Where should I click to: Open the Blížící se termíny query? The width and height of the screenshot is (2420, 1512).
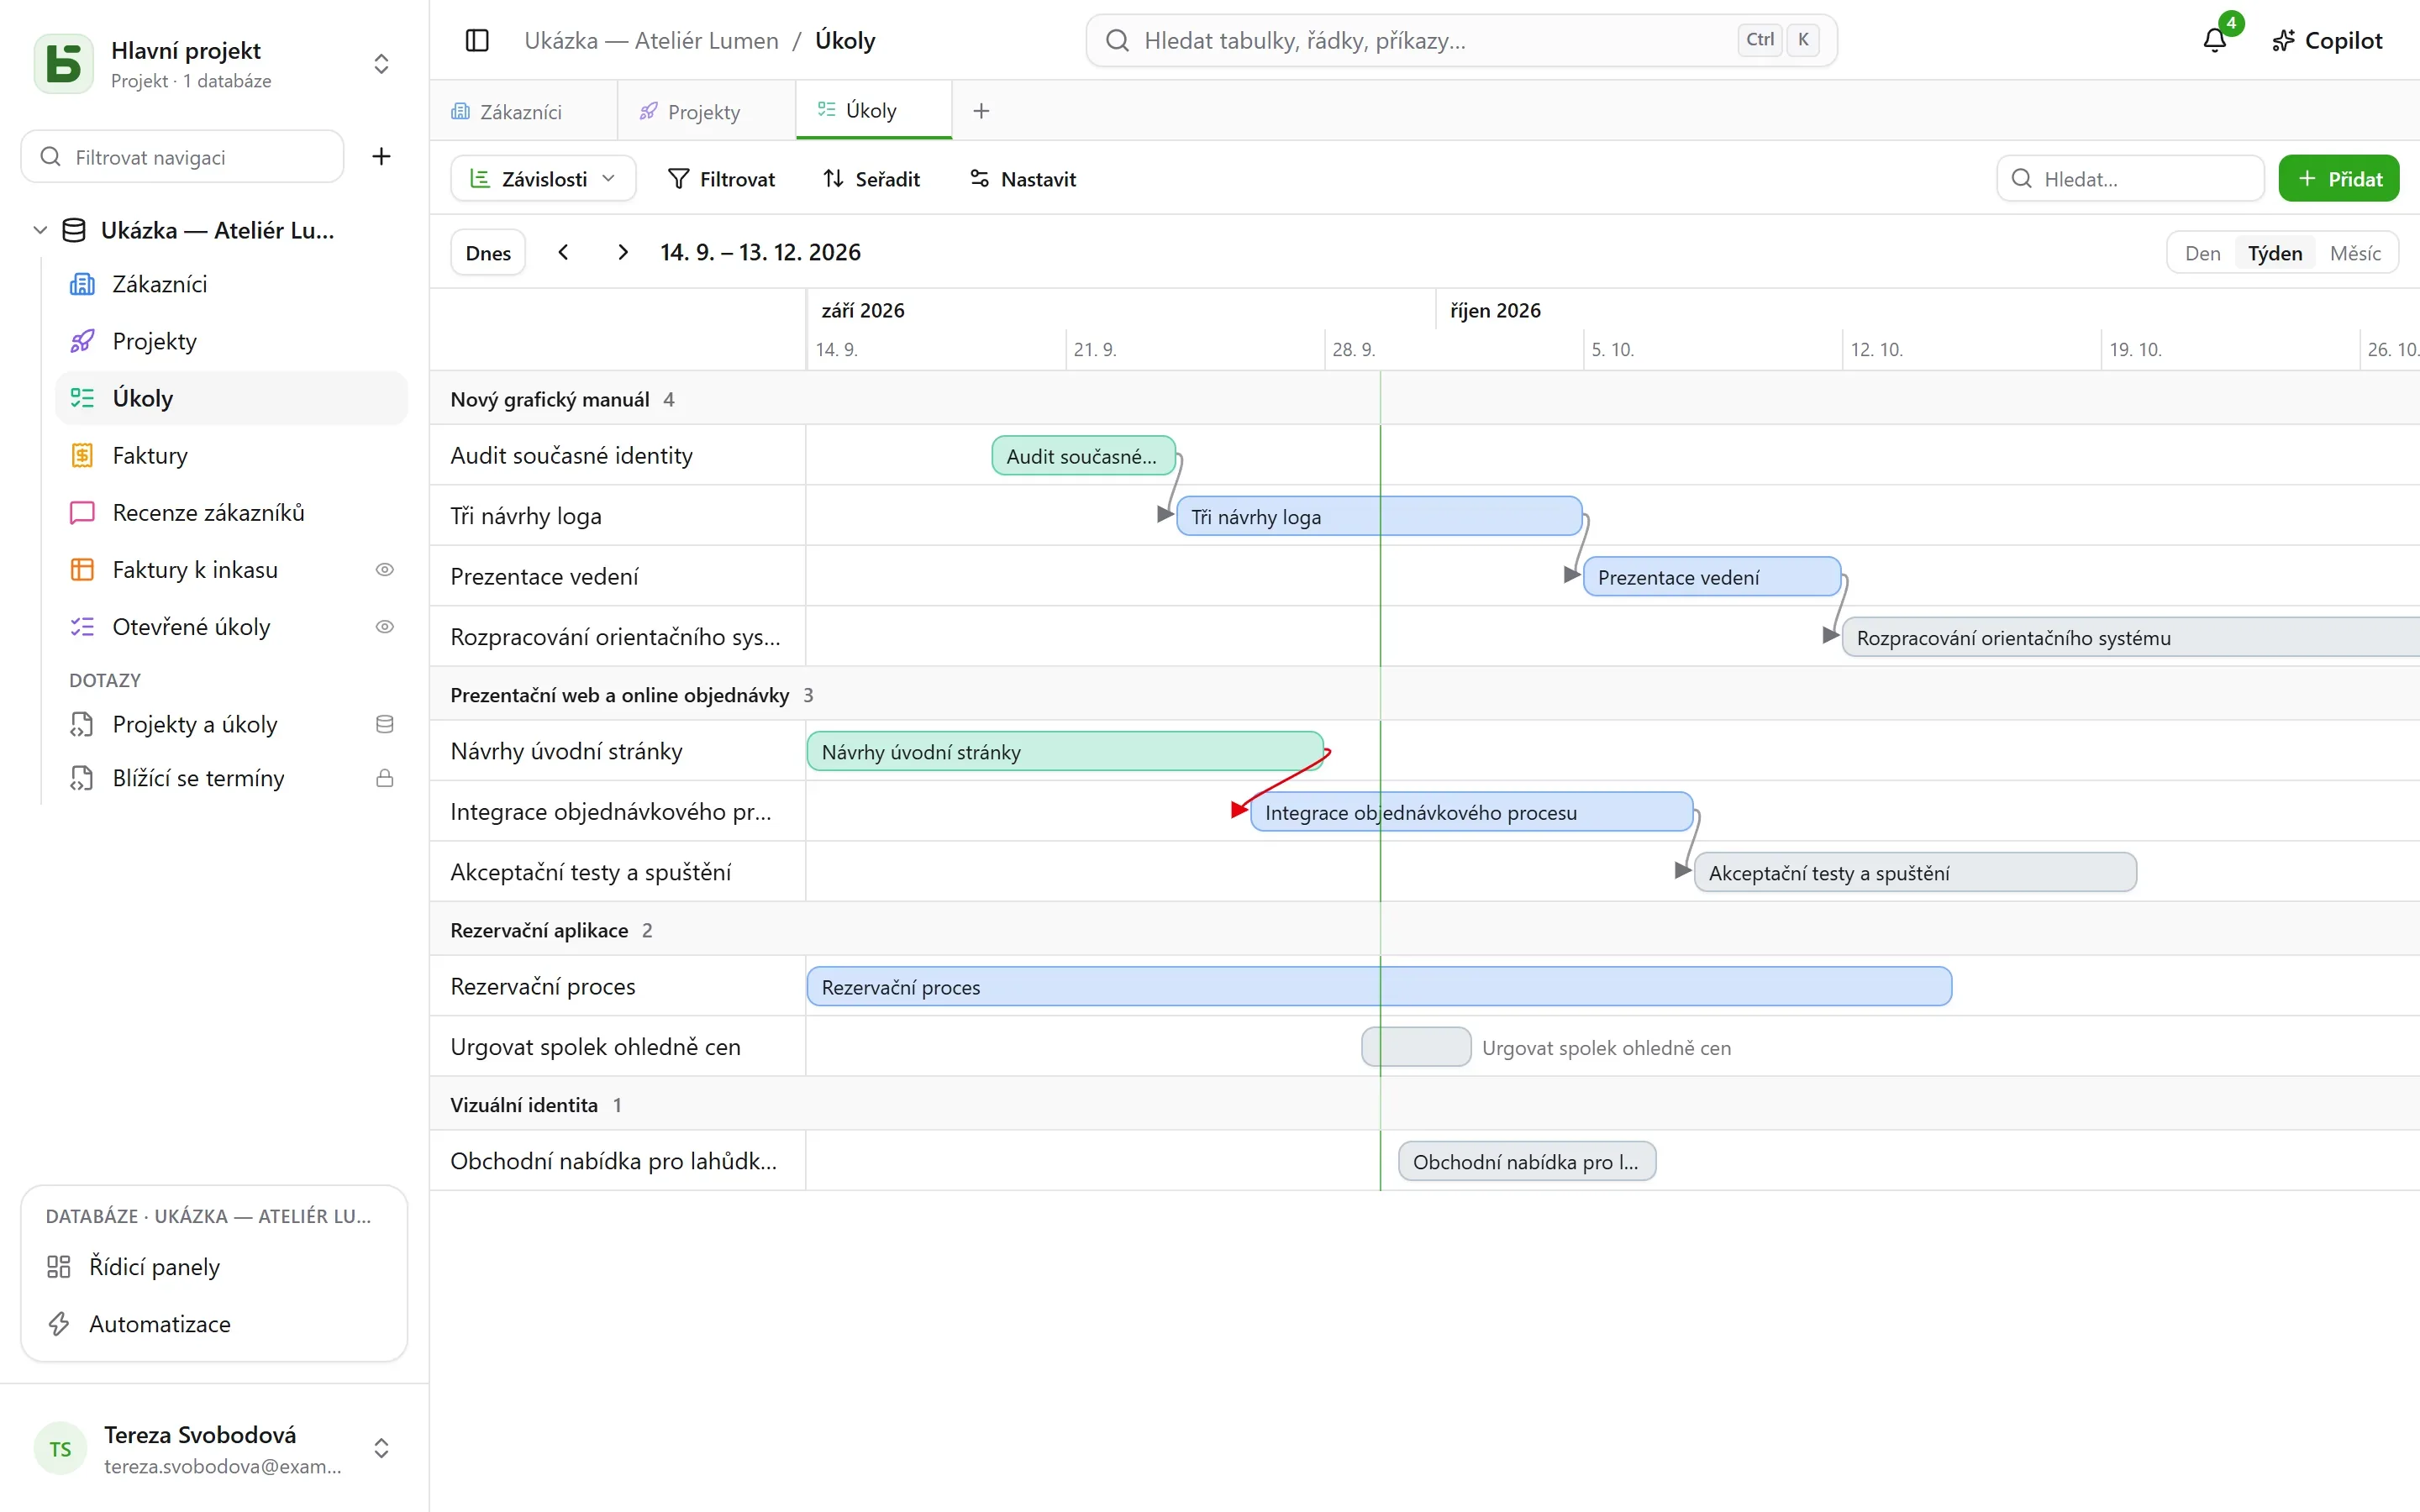pos(232,779)
